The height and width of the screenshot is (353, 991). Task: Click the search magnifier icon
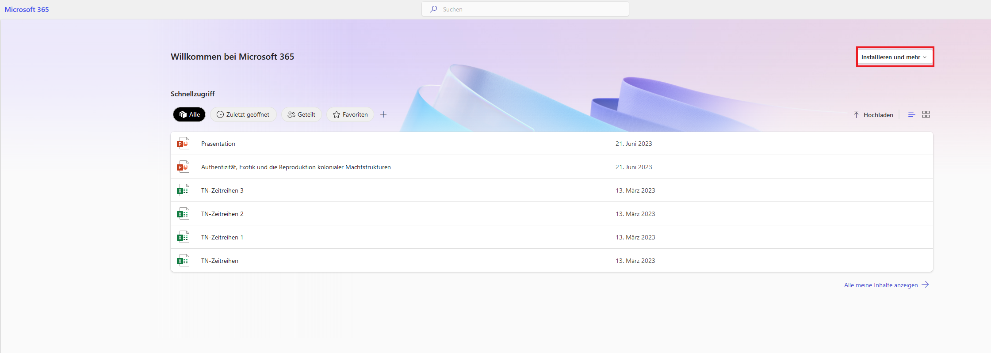coord(434,9)
